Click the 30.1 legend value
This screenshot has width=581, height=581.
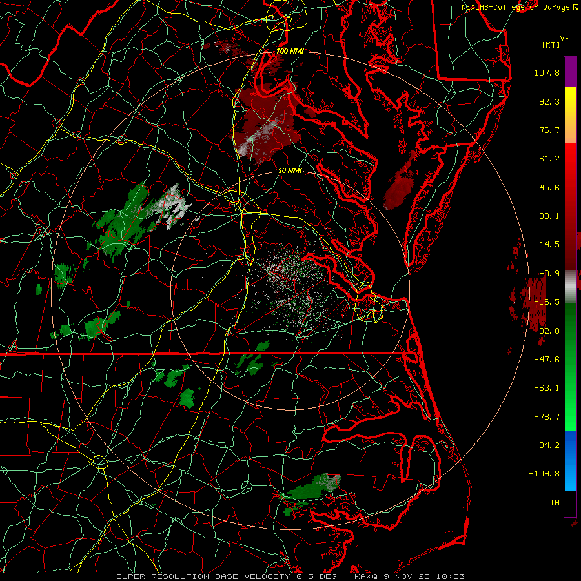(549, 216)
